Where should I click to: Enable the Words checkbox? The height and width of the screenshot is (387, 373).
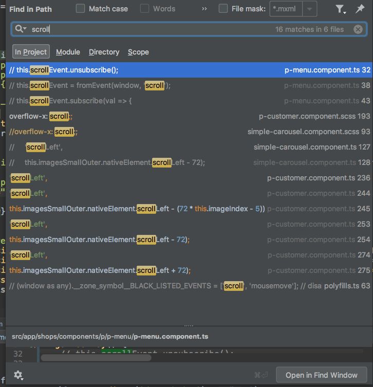(144, 9)
